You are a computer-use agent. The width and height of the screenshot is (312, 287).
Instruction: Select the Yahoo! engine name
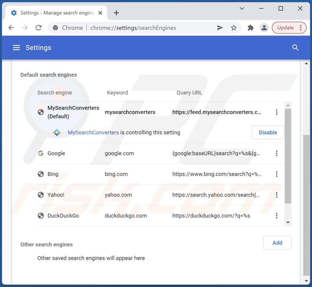tap(56, 195)
